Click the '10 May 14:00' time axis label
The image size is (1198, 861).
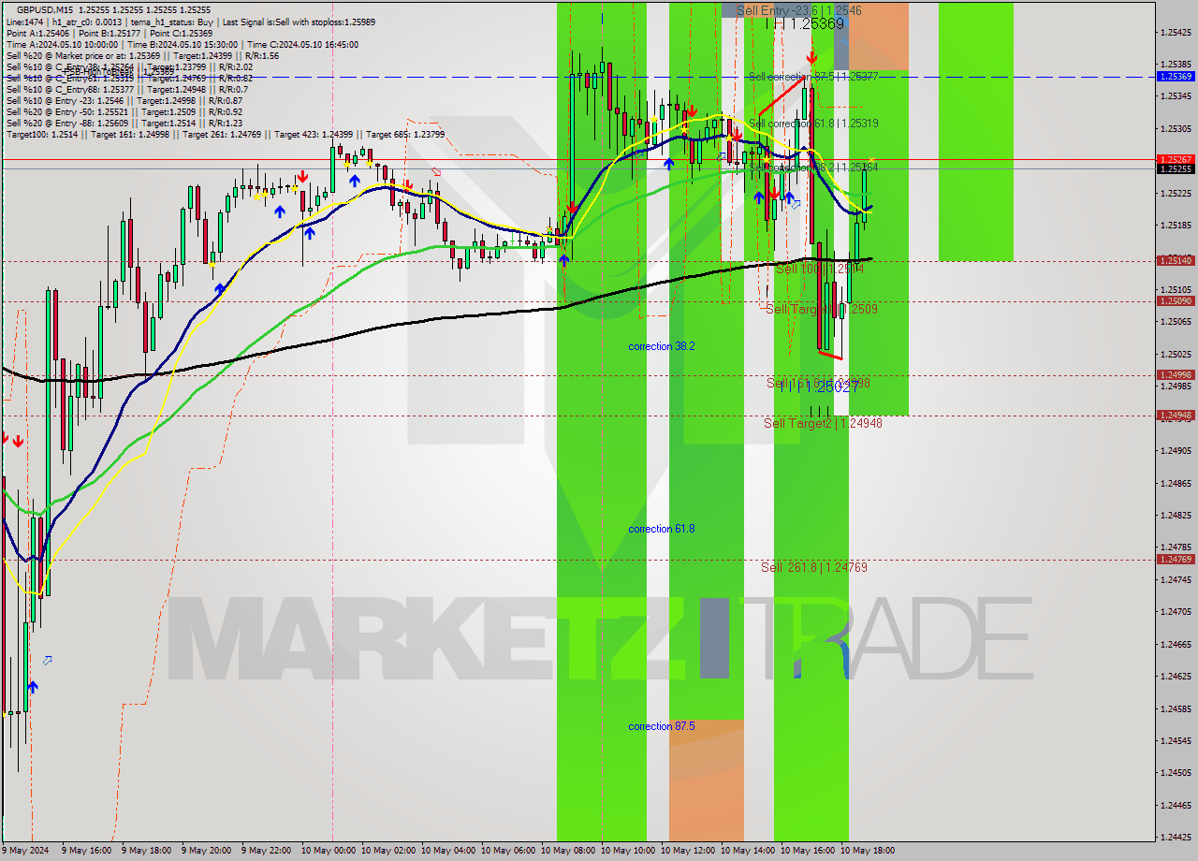pyautogui.click(x=746, y=851)
